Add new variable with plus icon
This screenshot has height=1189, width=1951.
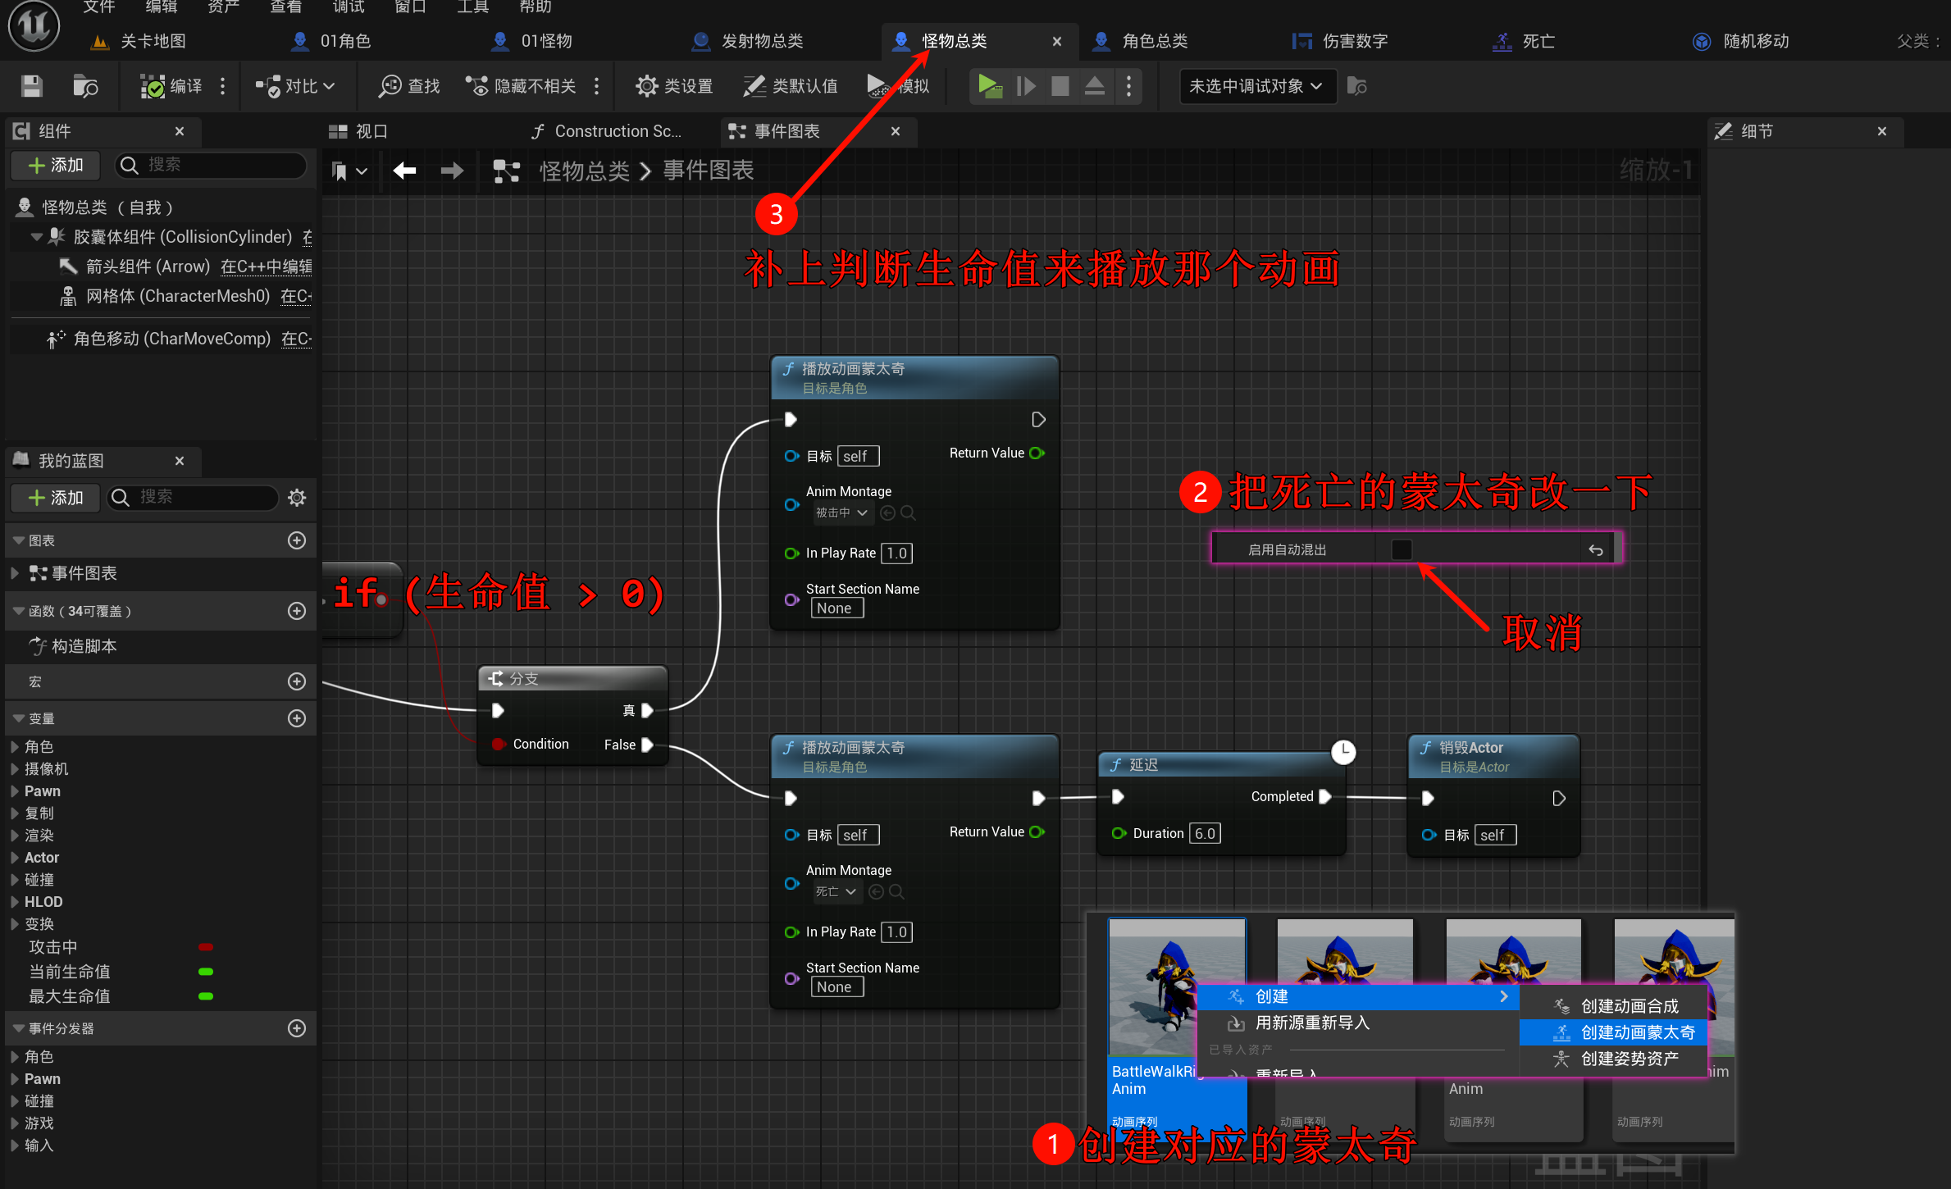297,718
